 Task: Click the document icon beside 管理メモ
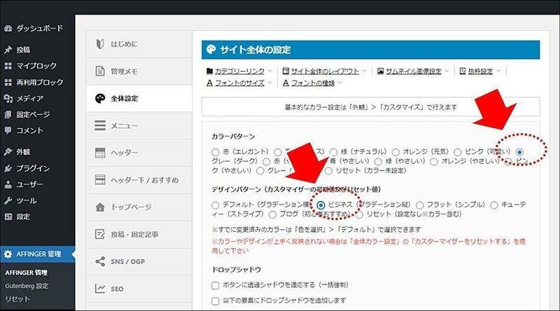pos(100,71)
